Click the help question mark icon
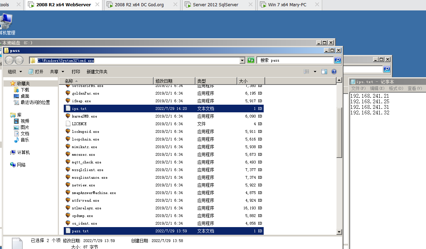 [x=334, y=72]
